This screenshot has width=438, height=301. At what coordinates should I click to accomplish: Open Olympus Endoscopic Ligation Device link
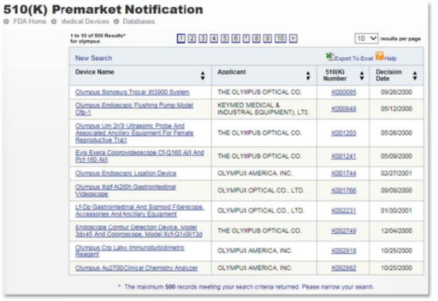point(126,173)
